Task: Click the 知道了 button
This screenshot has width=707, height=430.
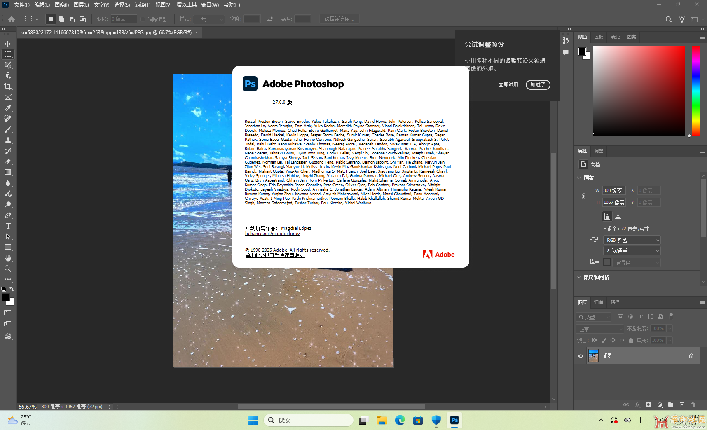Action: [x=538, y=85]
